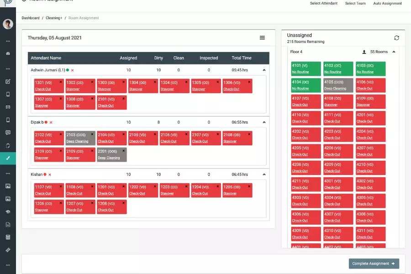
Task: Select green unassigned room 4101 tile
Action: tap(306, 68)
